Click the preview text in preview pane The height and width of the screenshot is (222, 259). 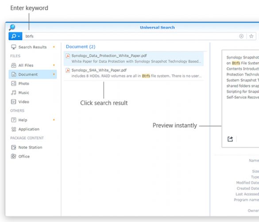[x=243, y=77]
